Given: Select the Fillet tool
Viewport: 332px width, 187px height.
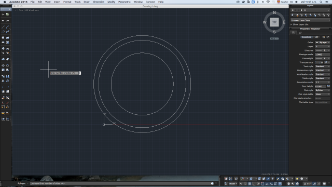Looking at the screenshot, I should point(3,91).
